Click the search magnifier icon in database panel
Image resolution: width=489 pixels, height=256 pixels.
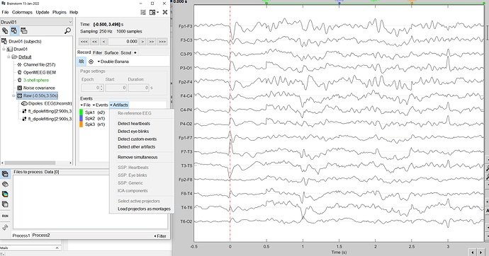click(x=67, y=30)
